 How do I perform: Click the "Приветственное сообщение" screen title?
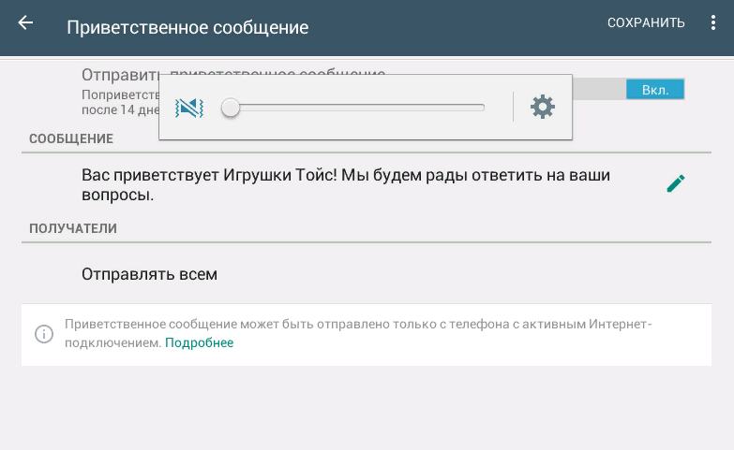pos(187,27)
